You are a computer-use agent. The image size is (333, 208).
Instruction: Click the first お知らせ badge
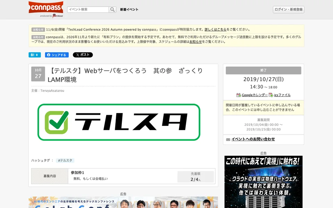tap(38, 30)
